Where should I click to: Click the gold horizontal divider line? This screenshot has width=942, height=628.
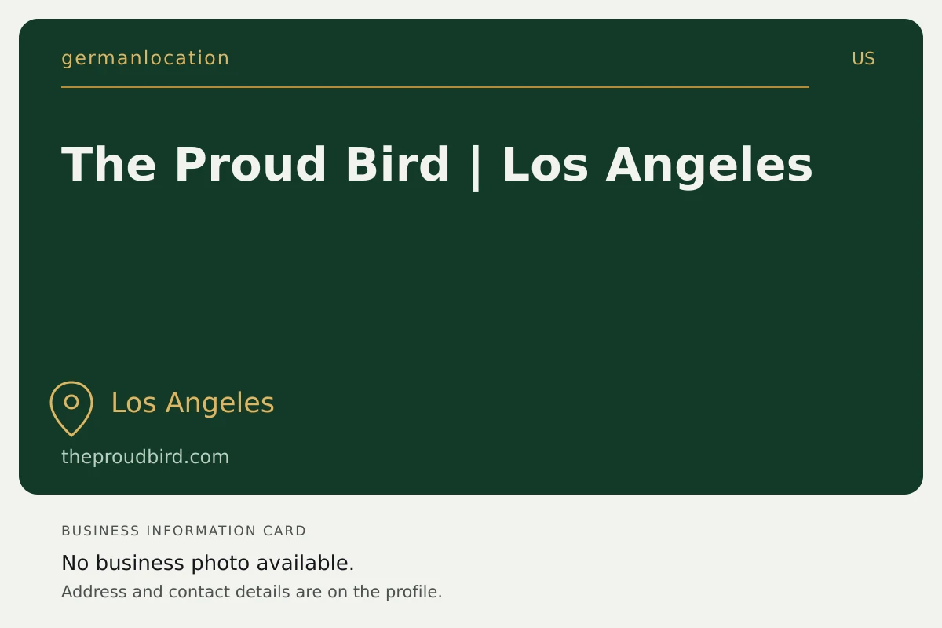click(x=435, y=87)
